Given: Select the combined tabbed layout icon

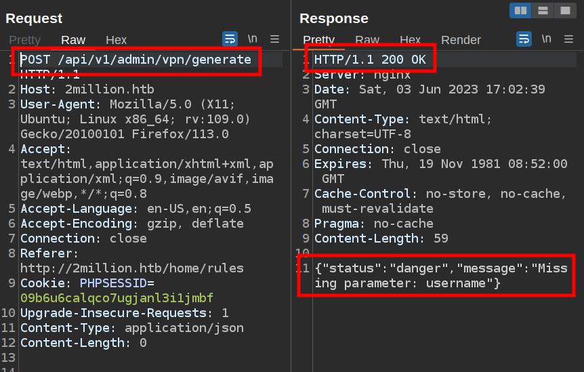Looking at the screenshot, I should tap(564, 10).
